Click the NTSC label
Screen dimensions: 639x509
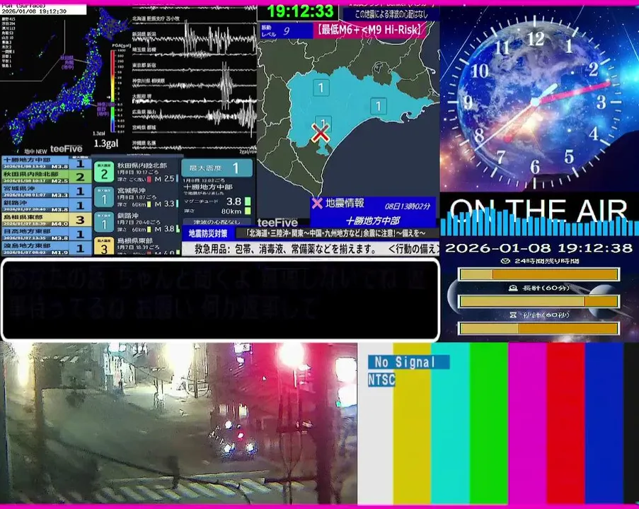coord(381,380)
